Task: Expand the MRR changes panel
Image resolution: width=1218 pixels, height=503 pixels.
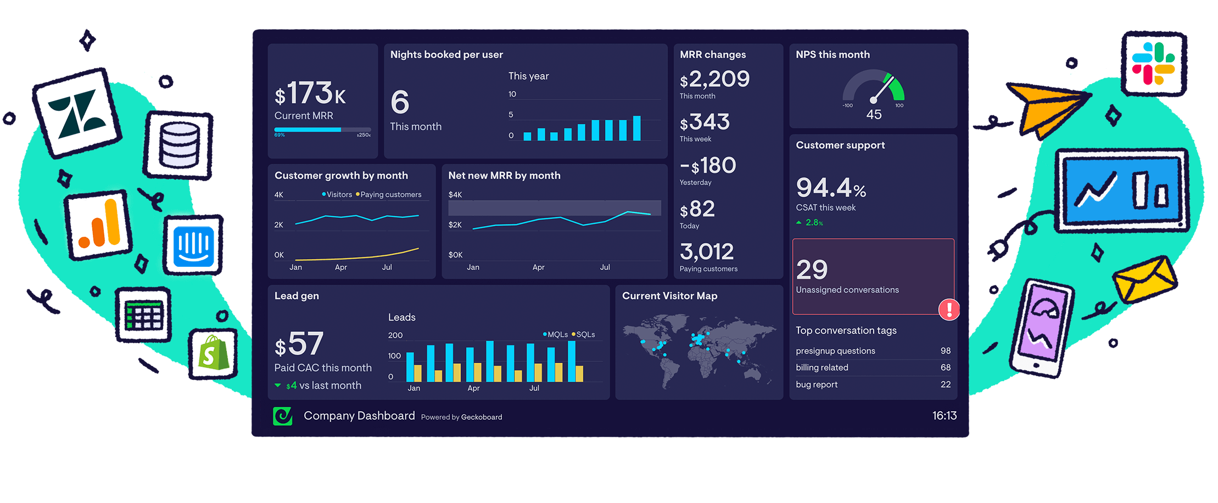Action: (713, 54)
